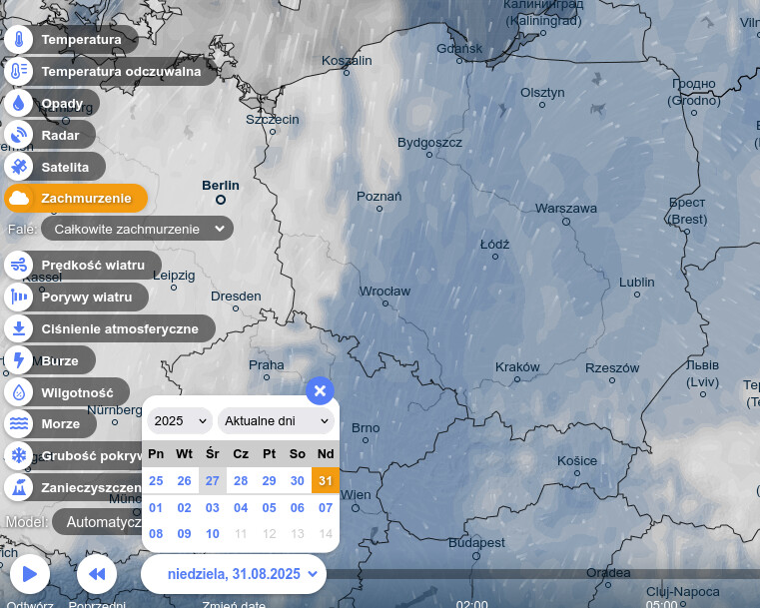The height and width of the screenshot is (608, 760).
Task: Expand the 2025 year dropdown
Action: tap(180, 421)
